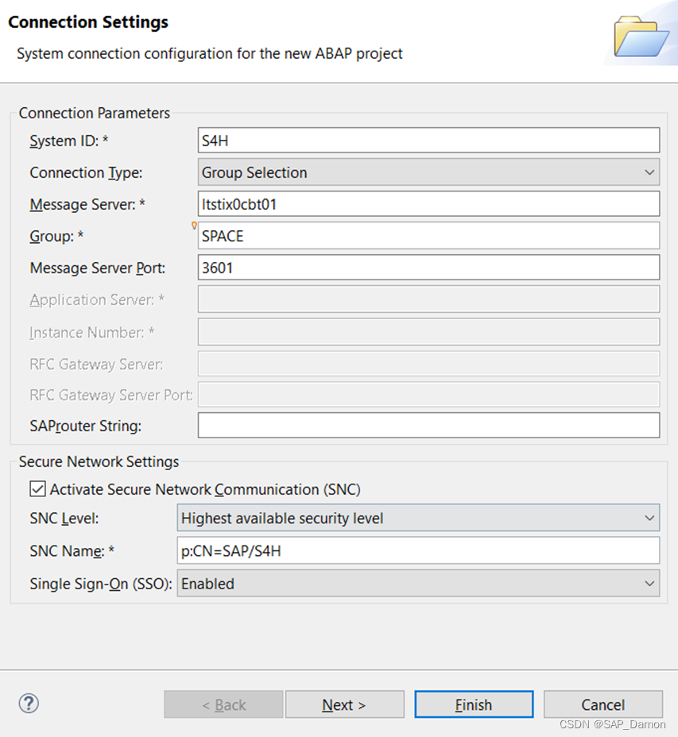Viewport: 678px width, 737px height.
Task: Uncheck Activate Secure Network Communication (SNC)
Action: [x=37, y=489]
